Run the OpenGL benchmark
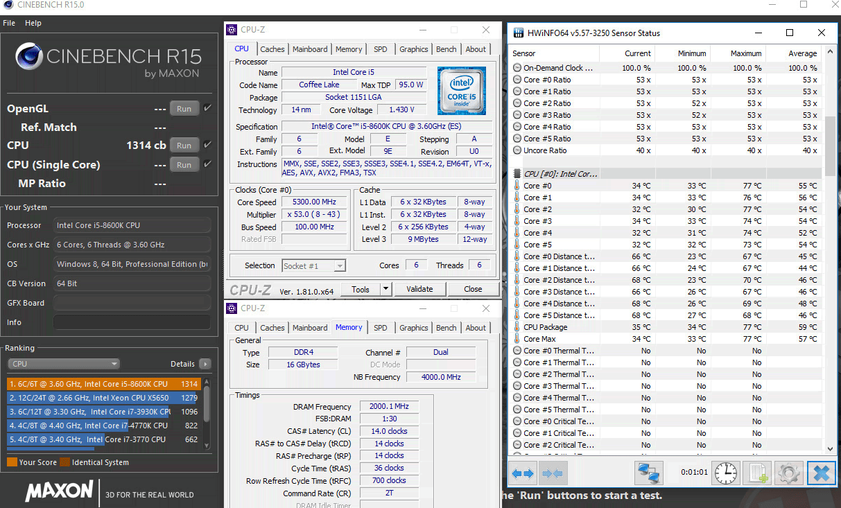This screenshot has width=841, height=508. coord(184,109)
